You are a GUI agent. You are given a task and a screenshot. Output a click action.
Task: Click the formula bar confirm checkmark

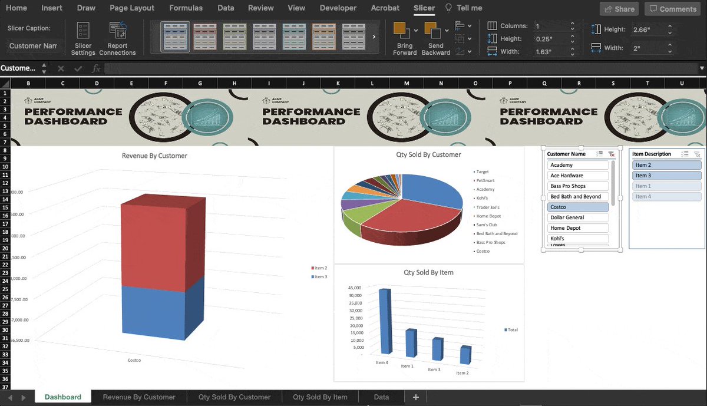pyautogui.click(x=78, y=68)
